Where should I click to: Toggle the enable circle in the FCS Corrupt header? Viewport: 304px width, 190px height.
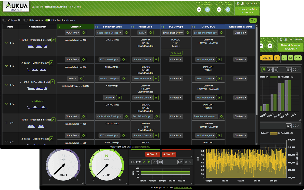point(163,27)
